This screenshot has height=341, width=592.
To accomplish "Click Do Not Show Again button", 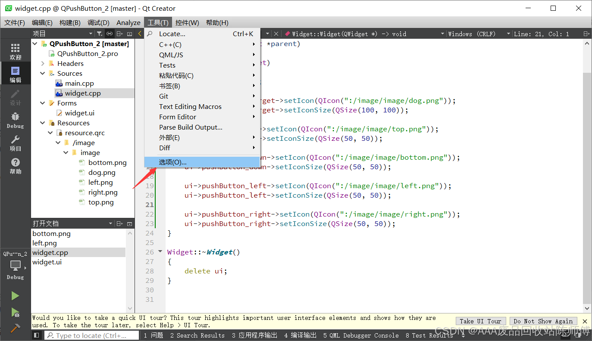I will [543, 321].
